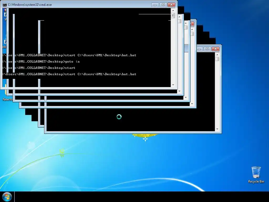Click the C:\Windows\system32\cmd.exe title text
The height and width of the screenshot is (202, 269).
tap(30, 5)
